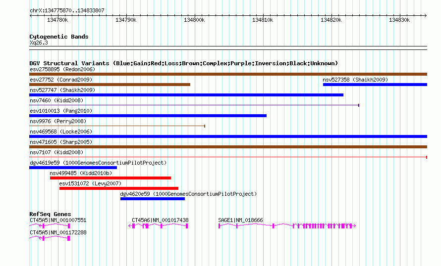The height and width of the screenshot is (266, 441).
Task: Click the 134790k ruler tick label
Action: (126, 20)
